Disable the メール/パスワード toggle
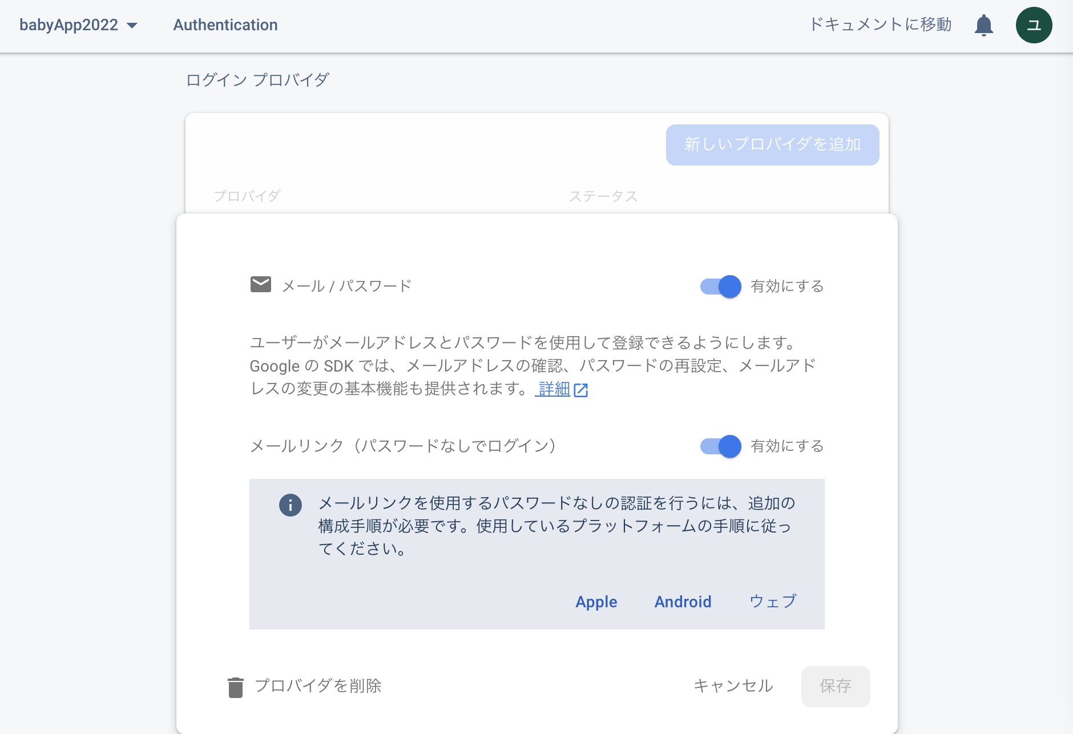This screenshot has width=1073, height=734. pyautogui.click(x=720, y=287)
